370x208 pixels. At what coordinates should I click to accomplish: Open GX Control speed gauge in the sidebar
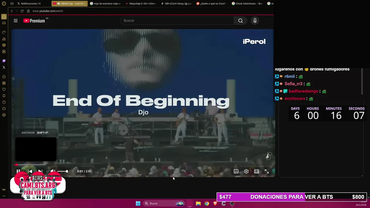pyautogui.click(x=4, y=32)
